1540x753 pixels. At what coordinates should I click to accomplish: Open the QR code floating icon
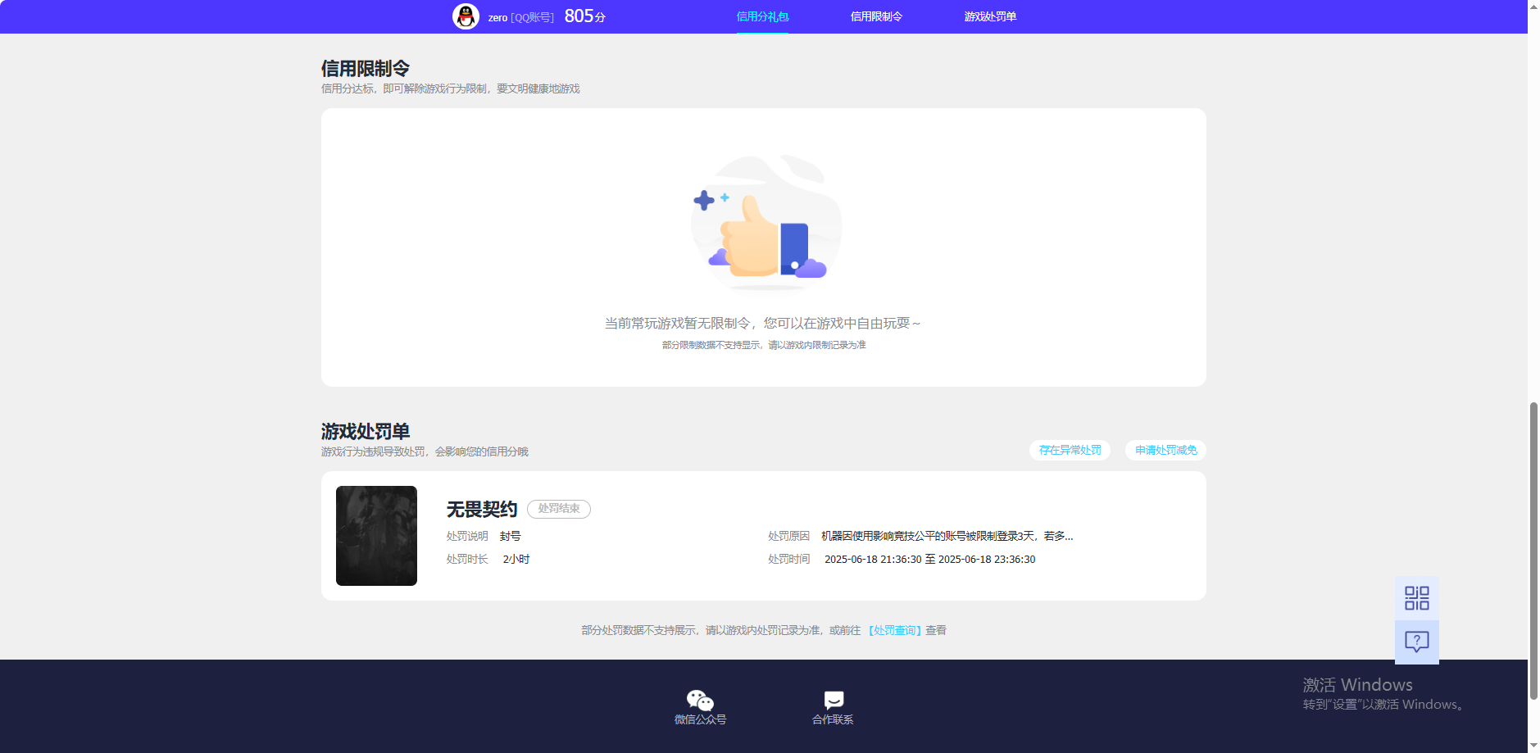1416,598
